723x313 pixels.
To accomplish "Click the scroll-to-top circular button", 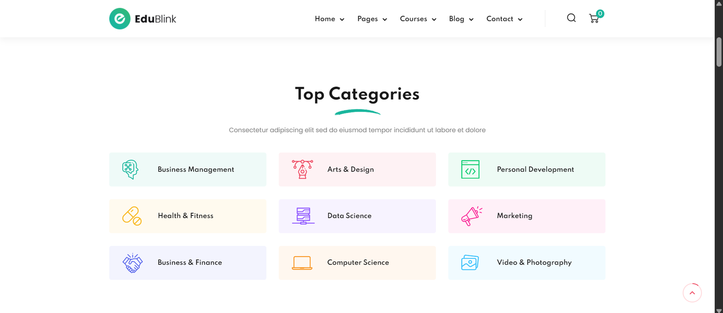I will click(692, 293).
